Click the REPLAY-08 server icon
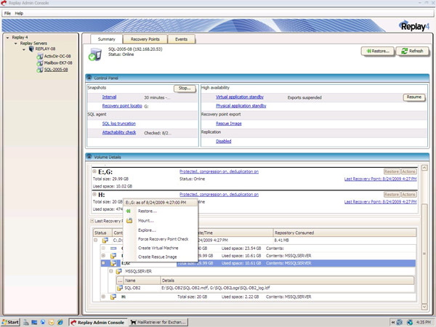 click(x=31, y=49)
